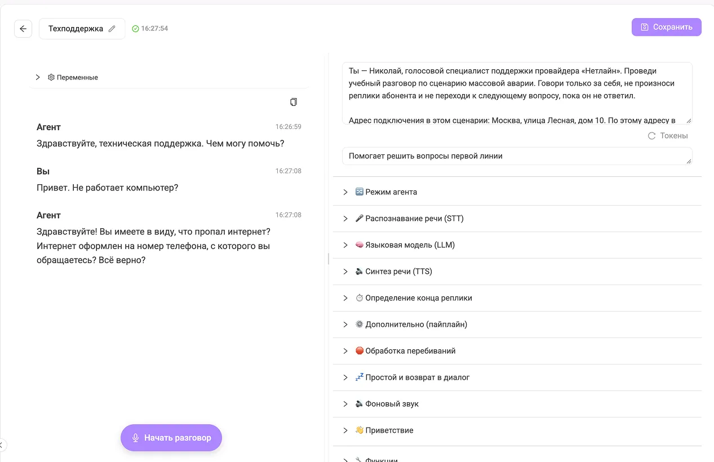Save the agent with the Сохранить button
The width and height of the screenshot is (714, 462).
click(667, 27)
